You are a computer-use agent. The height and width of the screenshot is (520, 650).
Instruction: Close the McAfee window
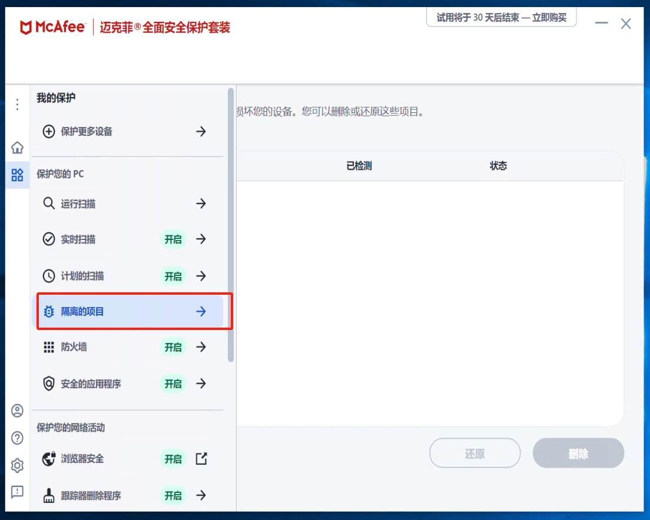click(626, 24)
